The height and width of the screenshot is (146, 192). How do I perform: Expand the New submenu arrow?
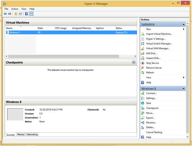pyautogui.click(x=183, y=29)
